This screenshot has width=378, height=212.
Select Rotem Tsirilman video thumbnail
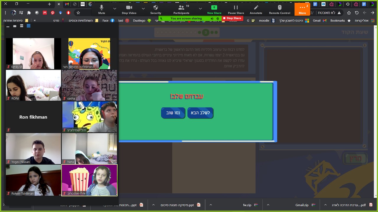click(33, 180)
